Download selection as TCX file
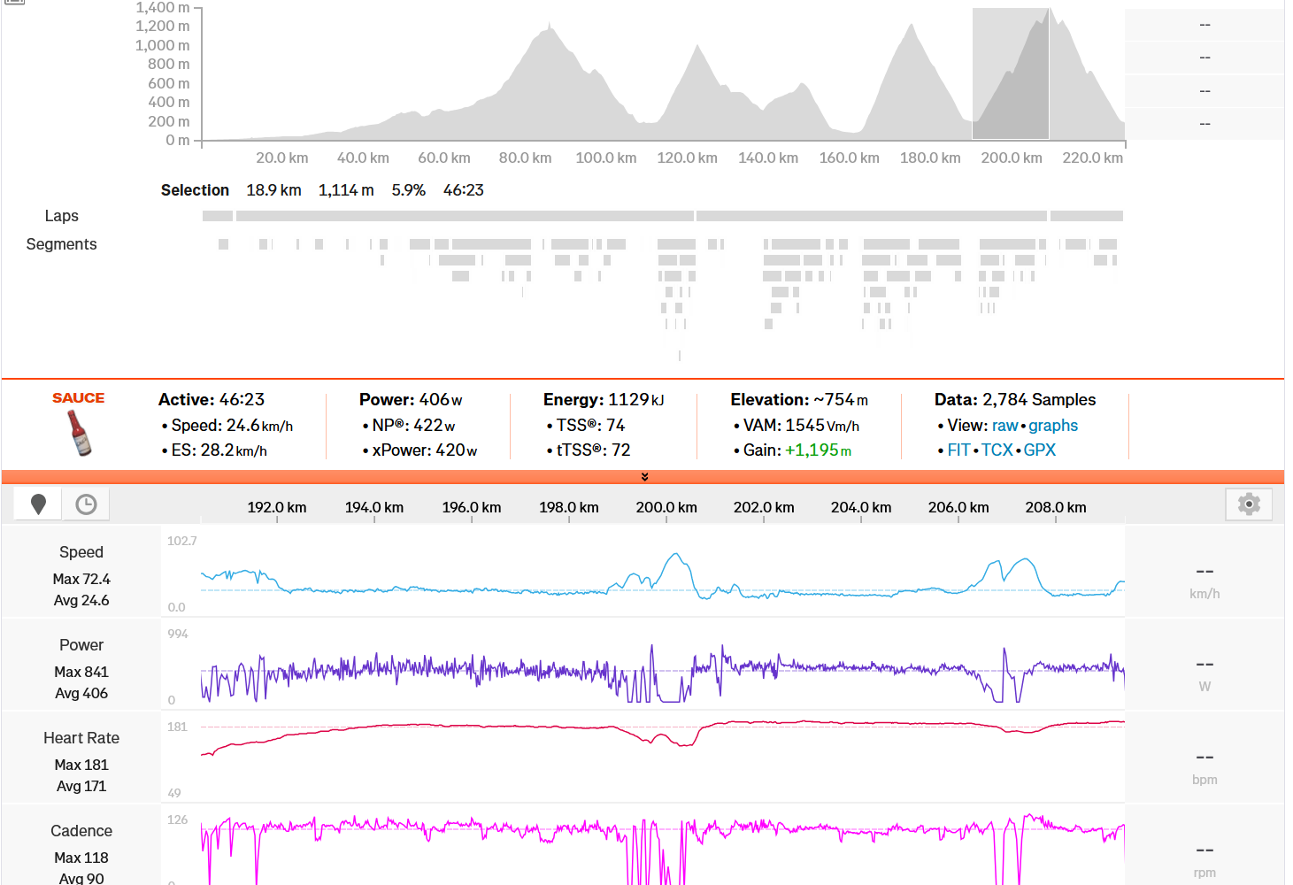 tap(997, 450)
